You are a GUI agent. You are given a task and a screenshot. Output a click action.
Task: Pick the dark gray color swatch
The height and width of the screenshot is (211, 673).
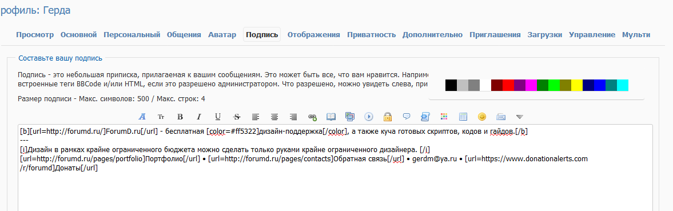pos(474,85)
